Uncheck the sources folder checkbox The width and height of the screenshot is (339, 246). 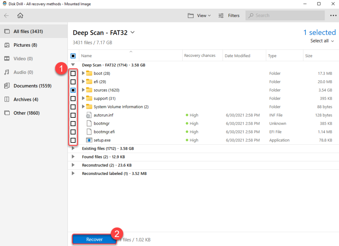pos(73,90)
